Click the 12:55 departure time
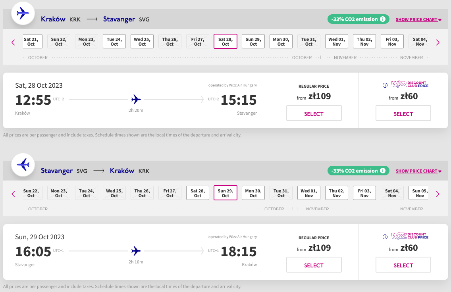The width and height of the screenshot is (451, 292). click(x=33, y=100)
